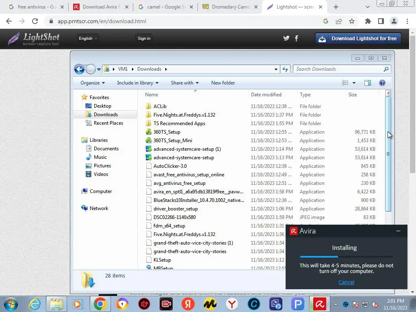Screen dimensions: 416x312
Task: Select Computer in the navigation pane
Action: 101,191
